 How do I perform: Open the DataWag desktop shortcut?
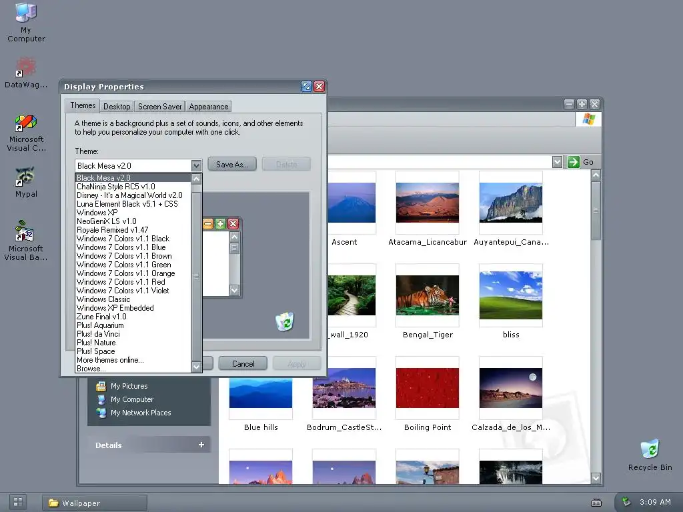26,72
